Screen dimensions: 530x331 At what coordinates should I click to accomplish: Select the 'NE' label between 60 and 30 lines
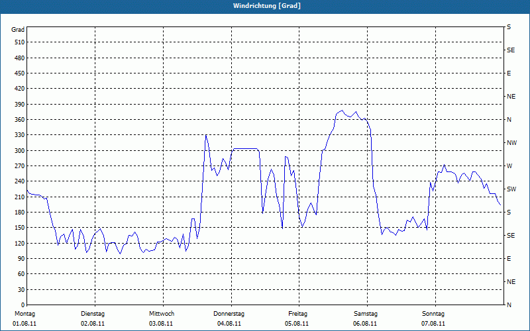point(511,282)
